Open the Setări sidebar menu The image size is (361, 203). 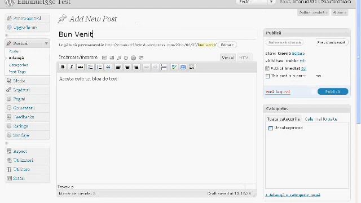pos(27,178)
